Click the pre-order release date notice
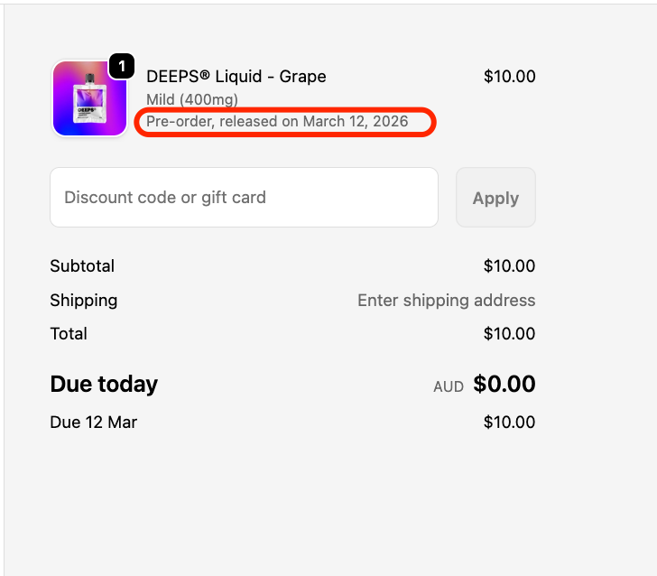Viewport: 657px width, 576px height. (x=277, y=121)
